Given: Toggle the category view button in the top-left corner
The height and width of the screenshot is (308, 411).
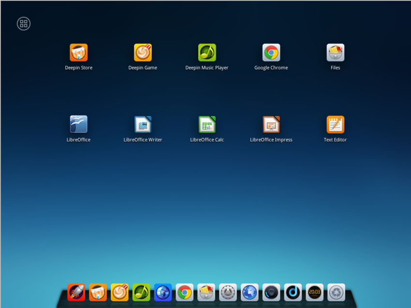Looking at the screenshot, I should (x=23, y=23).
